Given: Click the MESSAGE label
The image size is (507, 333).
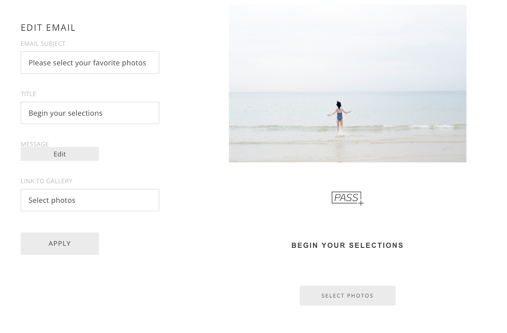Looking at the screenshot, I should point(35,144).
